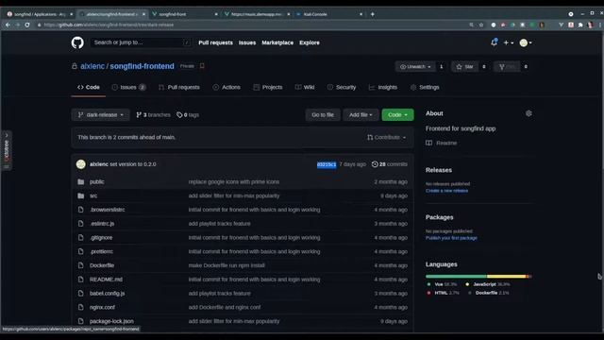This screenshot has height=340, width=604.
Task: Open the src folder
Action: pyautogui.click(x=93, y=195)
